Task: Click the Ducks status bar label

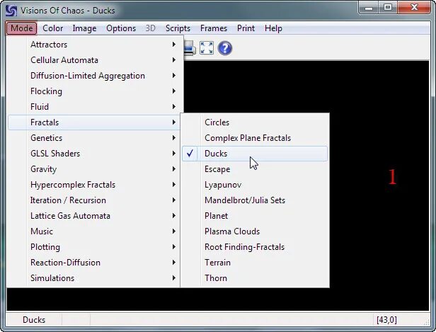Action: click(x=34, y=320)
